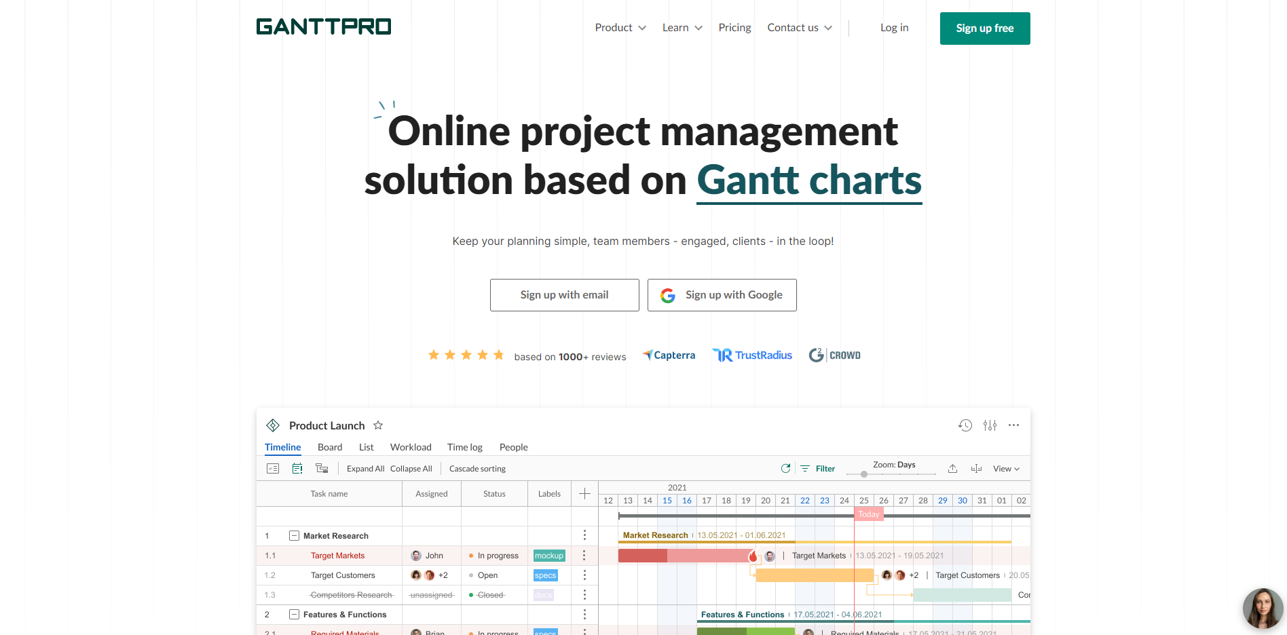1287x635 pixels.
Task: Open the View dropdown on the Gantt chart
Action: [x=1006, y=468]
